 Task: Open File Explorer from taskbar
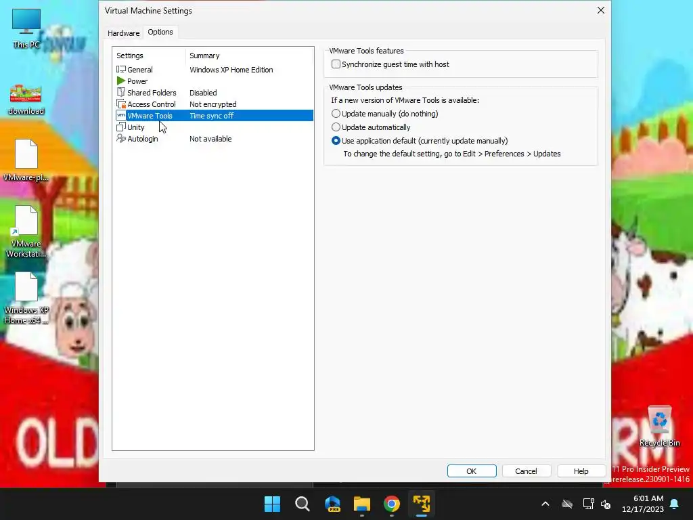coord(362,504)
